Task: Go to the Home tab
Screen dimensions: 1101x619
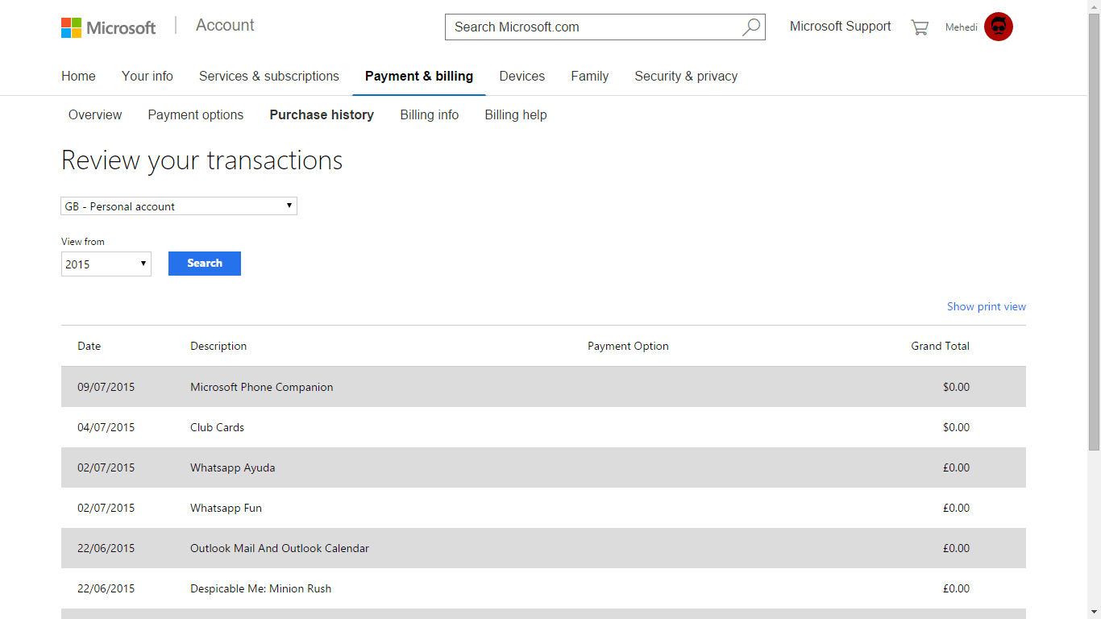Action: pyautogui.click(x=78, y=76)
